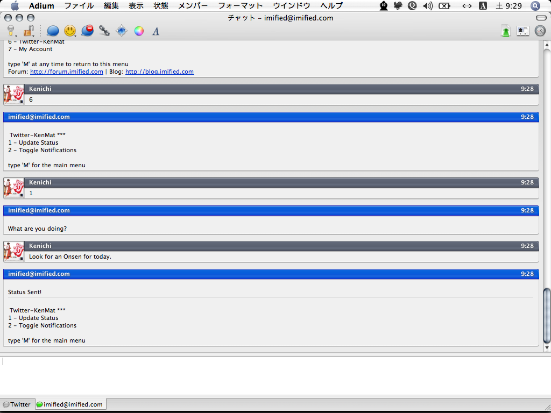Click the '7 – My Account' line

(x=30, y=49)
